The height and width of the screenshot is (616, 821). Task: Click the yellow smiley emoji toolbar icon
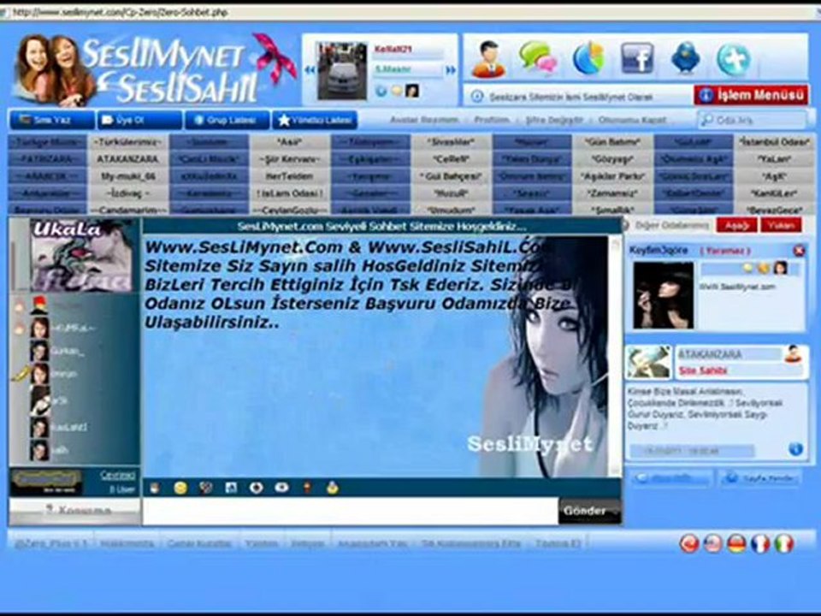click(x=180, y=489)
